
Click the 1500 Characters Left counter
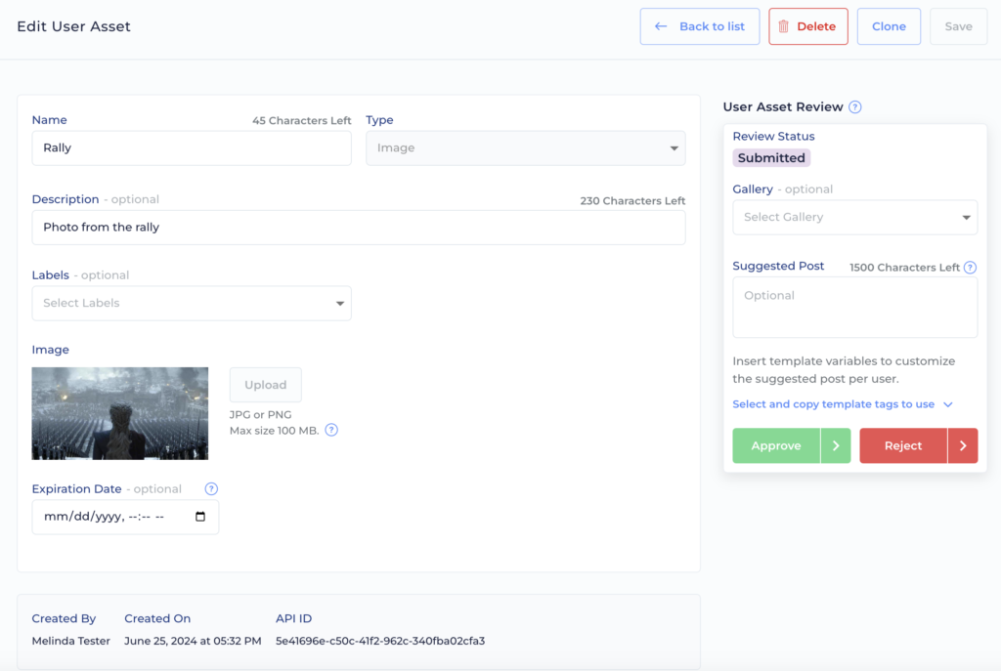coord(904,268)
